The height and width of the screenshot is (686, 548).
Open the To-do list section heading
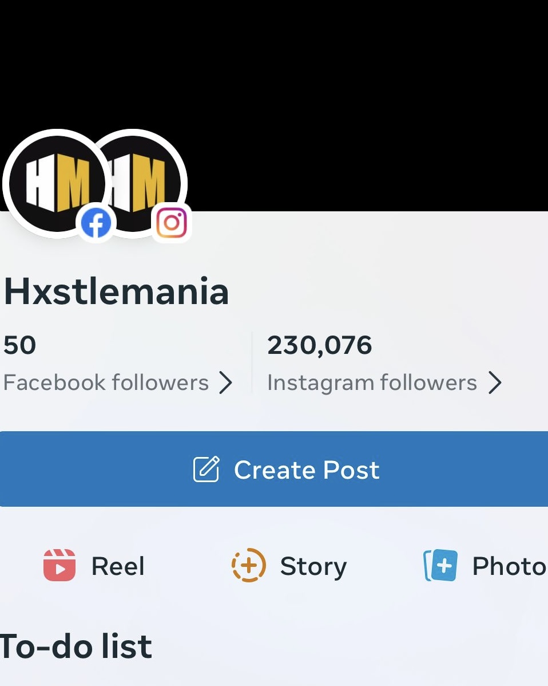[76, 646]
